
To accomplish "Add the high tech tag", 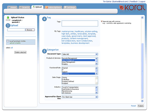I will [x=65, y=34].
